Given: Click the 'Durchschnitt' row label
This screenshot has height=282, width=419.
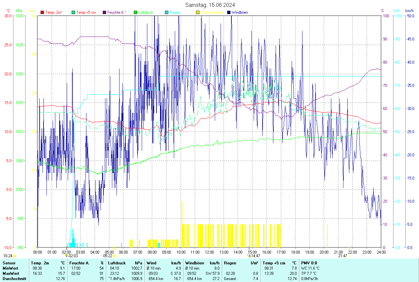Looking at the screenshot, I should (14, 279).
